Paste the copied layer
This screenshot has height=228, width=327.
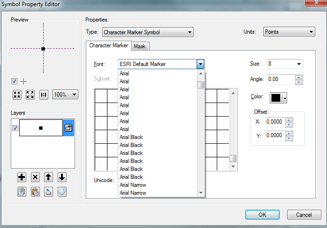click(x=35, y=191)
